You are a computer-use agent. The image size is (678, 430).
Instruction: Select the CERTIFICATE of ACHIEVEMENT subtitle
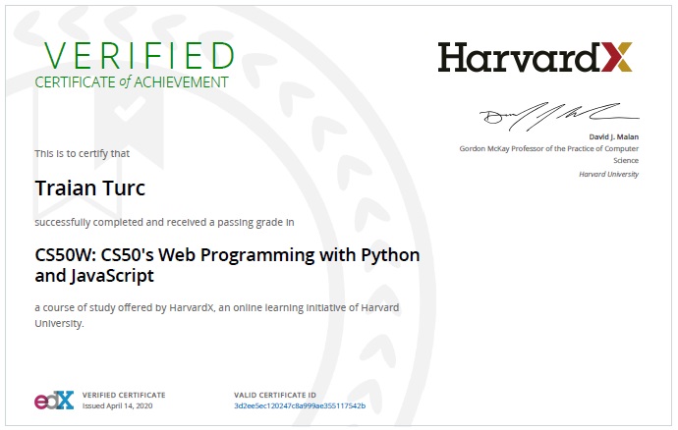132,82
